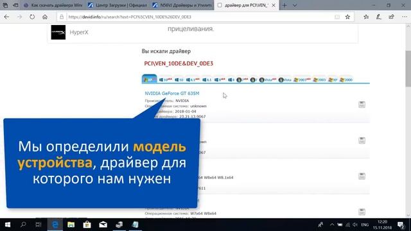The width and height of the screenshot is (411, 231).
Task: Click the PCI\VEN_10DE&DEV_0DE3 device ID text
Action: tap(179, 64)
